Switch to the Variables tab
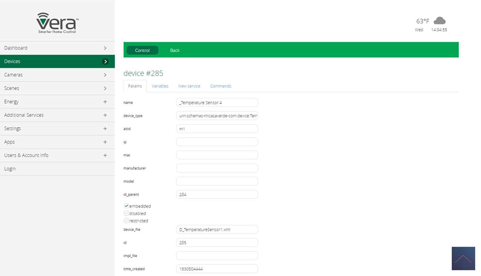 [x=160, y=86]
